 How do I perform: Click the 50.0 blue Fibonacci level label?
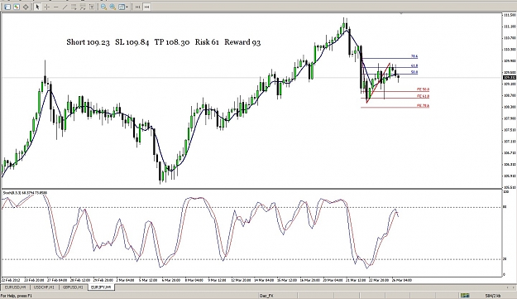[x=414, y=72]
